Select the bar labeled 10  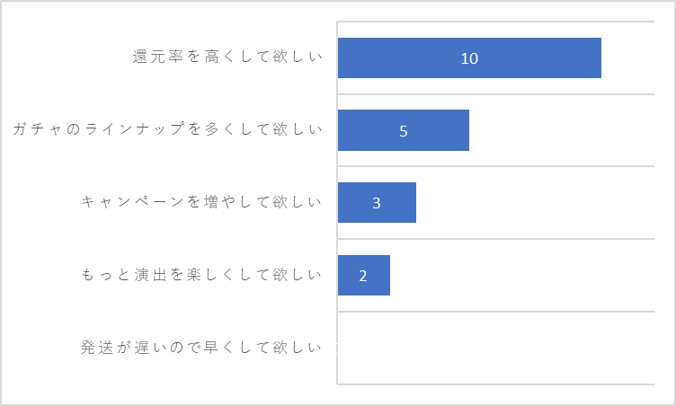coord(469,57)
